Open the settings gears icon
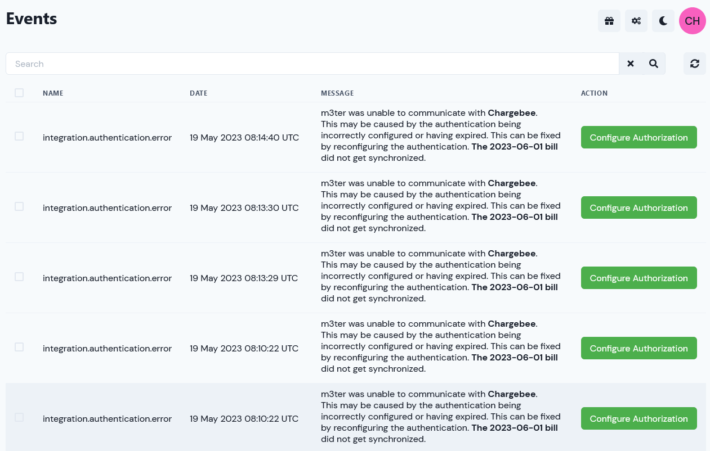 tap(636, 21)
